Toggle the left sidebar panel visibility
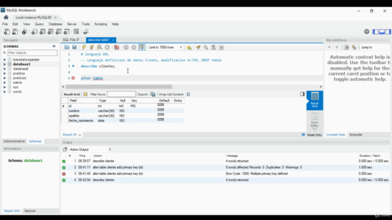The image size is (392, 220). (x=375, y=32)
